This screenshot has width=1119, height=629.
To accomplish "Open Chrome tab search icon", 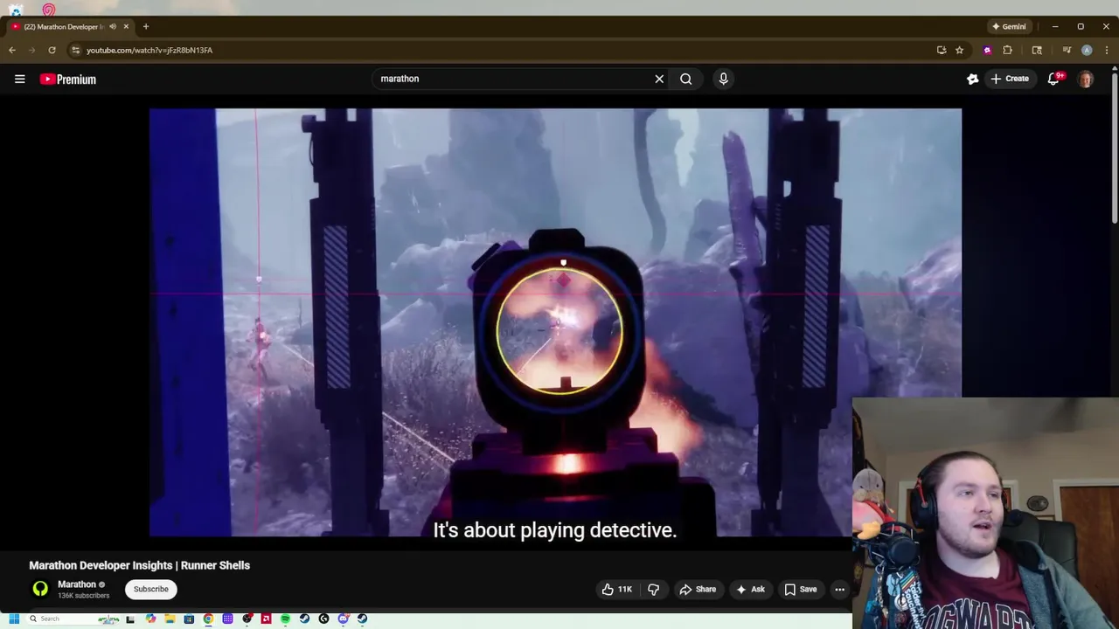I will click(x=1037, y=50).
